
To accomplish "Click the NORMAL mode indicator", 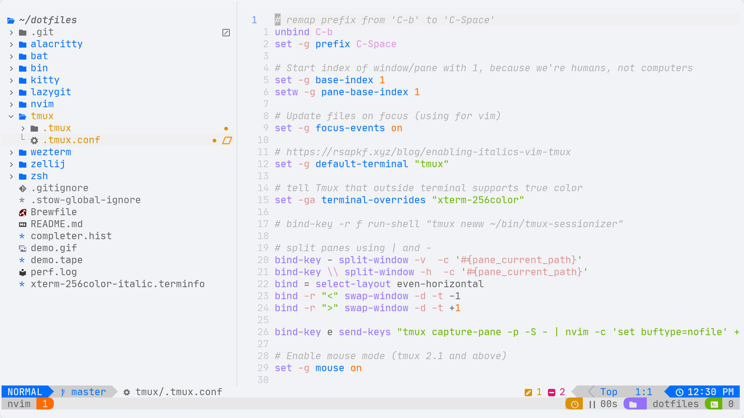I will point(25,392).
